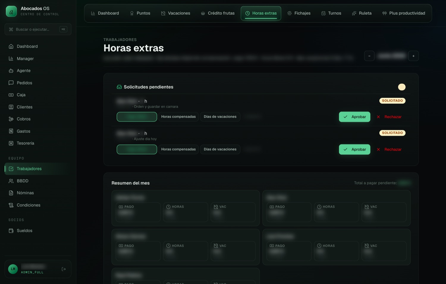The image size is (446, 284).
Task: Click the people icon next to BBDD
Action: [11, 181]
